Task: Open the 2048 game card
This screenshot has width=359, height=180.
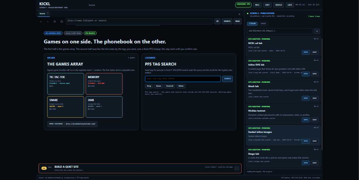Action: pyautogui.click(x=104, y=107)
